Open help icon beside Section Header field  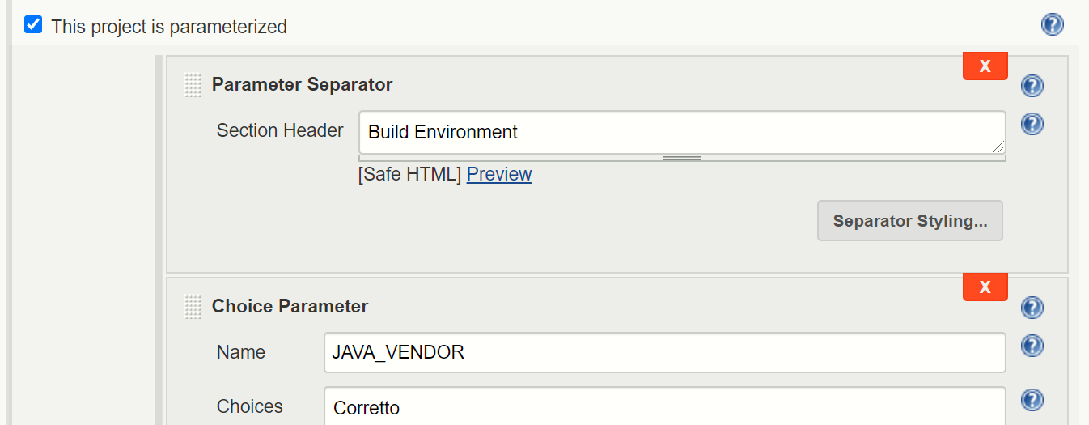coord(1032,125)
